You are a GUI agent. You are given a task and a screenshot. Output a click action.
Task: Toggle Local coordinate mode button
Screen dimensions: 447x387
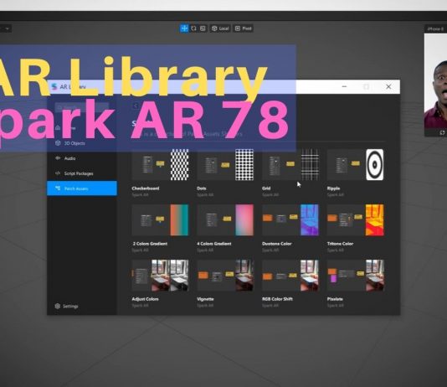(x=220, y=28)
